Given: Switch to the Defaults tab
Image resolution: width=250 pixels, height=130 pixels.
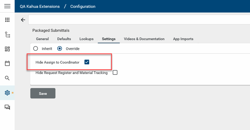Looking at the screenshot, I should (64, 39).
